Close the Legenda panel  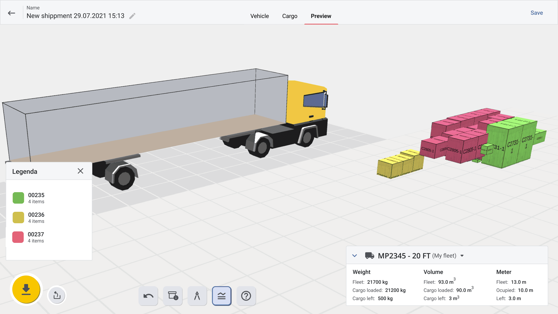(x=80, y=171)
